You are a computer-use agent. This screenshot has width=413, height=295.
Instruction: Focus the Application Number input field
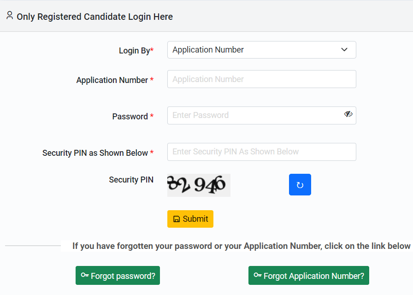[261, 79]
